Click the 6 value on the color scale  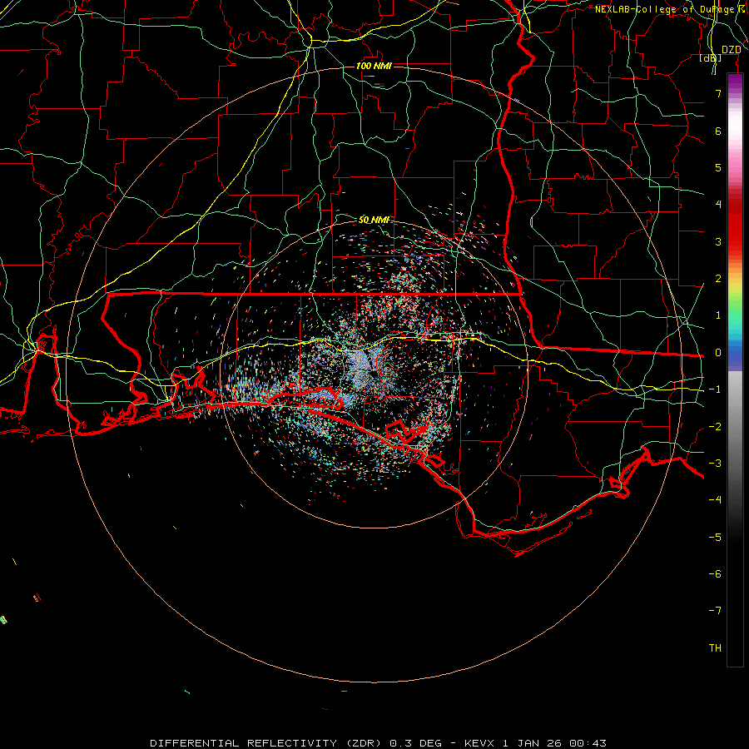point(718,131)
